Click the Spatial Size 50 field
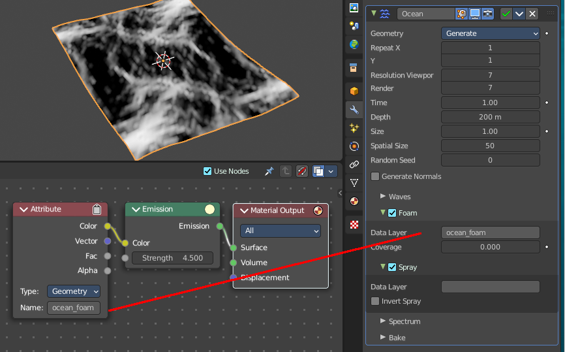The width and height of the screenshot is (565, 352). click(x=491, y=146)
